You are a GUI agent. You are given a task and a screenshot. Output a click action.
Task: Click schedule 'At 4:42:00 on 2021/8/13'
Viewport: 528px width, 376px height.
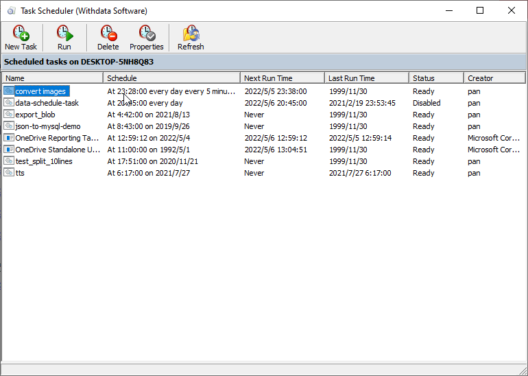pyautogui.click(x=149, y=115)
